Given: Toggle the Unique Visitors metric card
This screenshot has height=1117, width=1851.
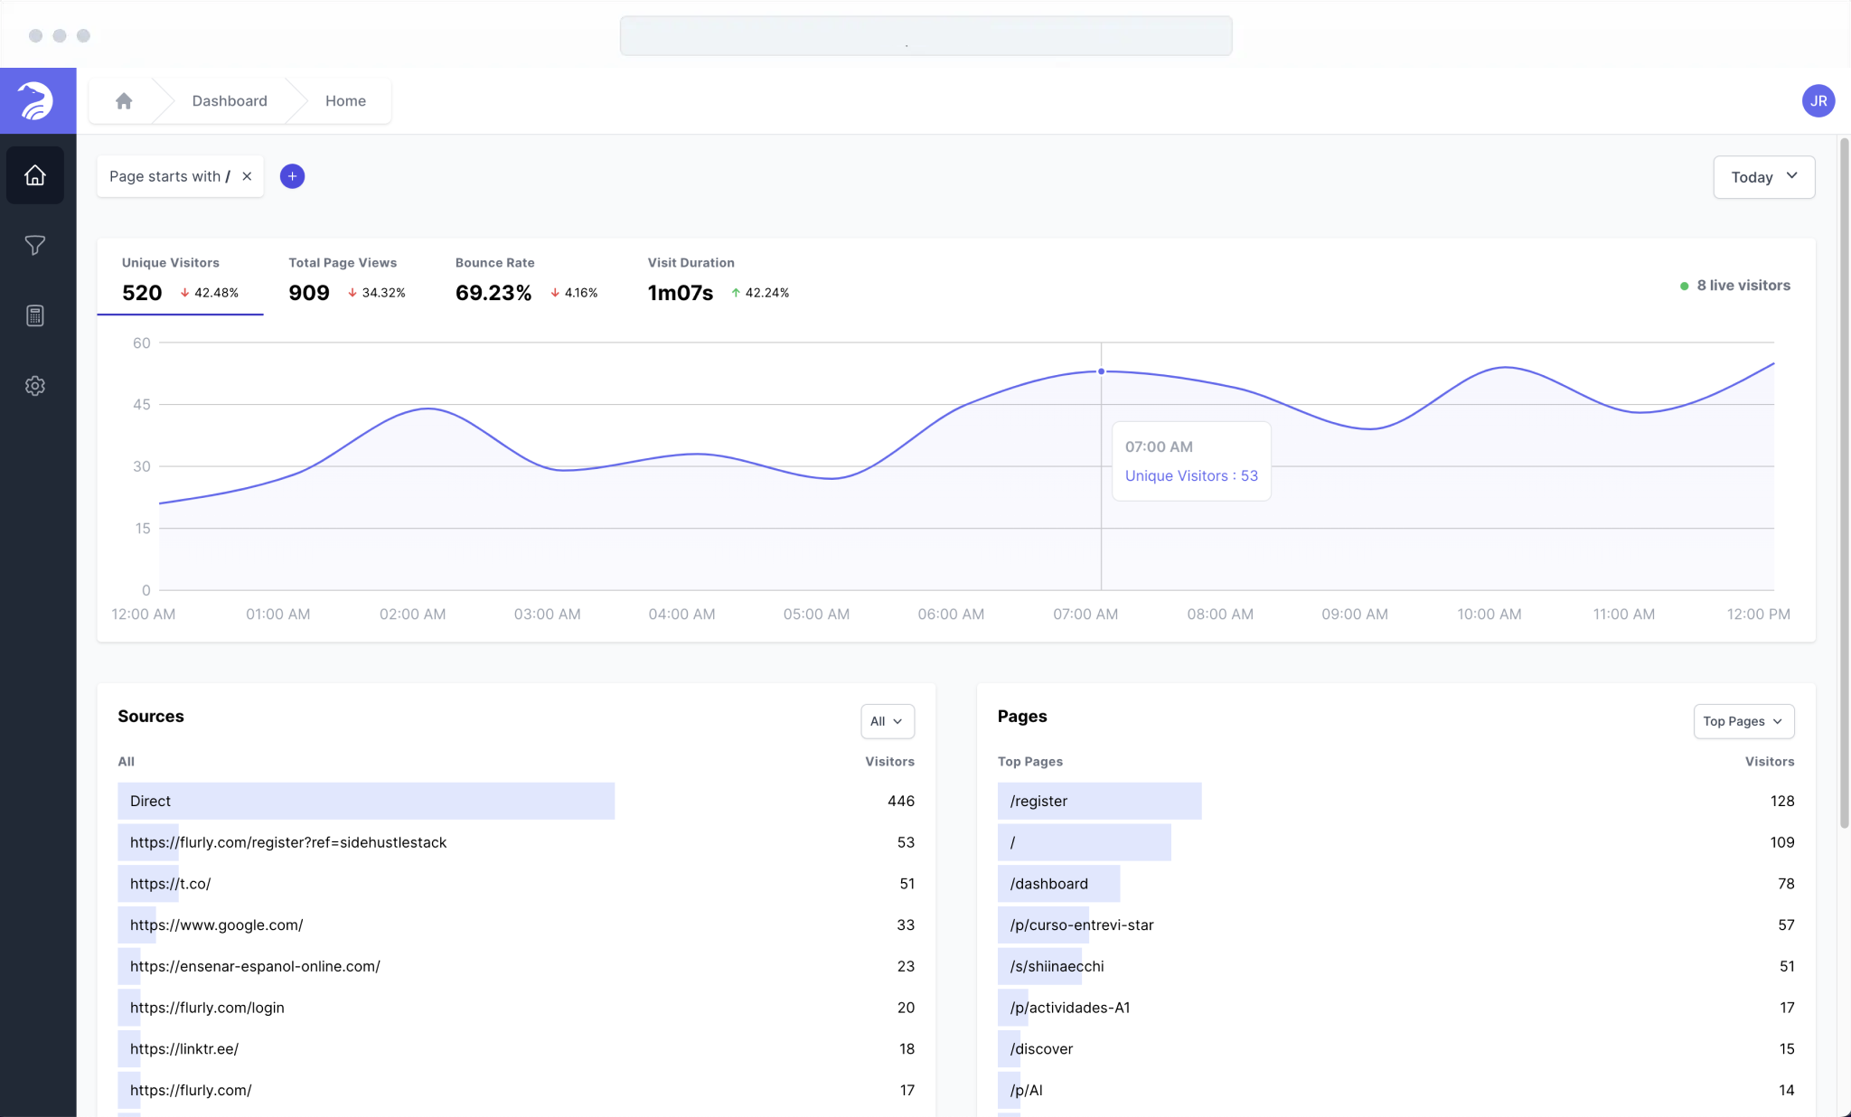Looking at the screenshot, I should click(180, 278).
